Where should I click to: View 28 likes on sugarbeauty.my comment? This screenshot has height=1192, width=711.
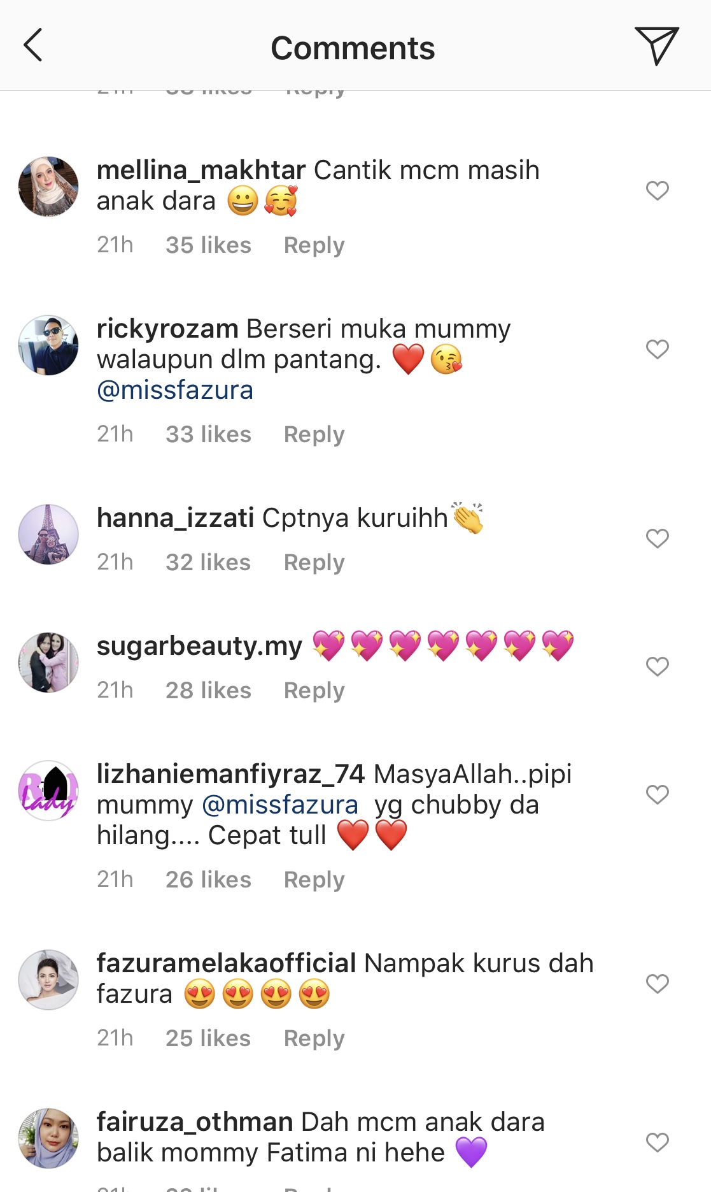point(208,691)
